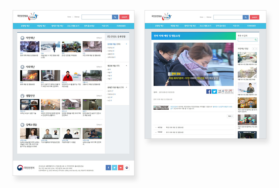
Task: Click the blue search icon on the right page
Action: click(x=246, y=17)
